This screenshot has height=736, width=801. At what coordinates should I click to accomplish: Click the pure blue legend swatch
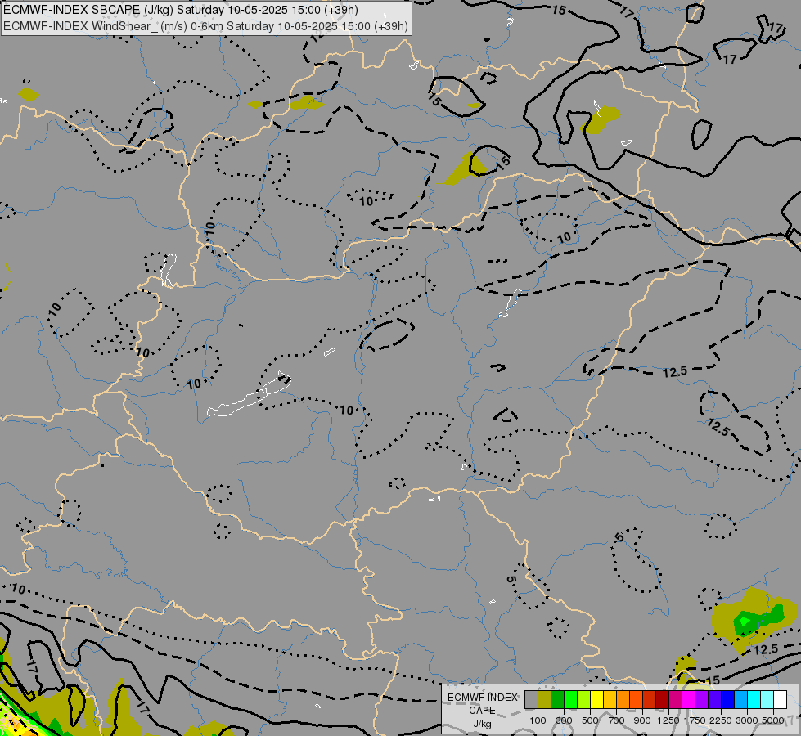pyautogui.click(x=727, y=699)
